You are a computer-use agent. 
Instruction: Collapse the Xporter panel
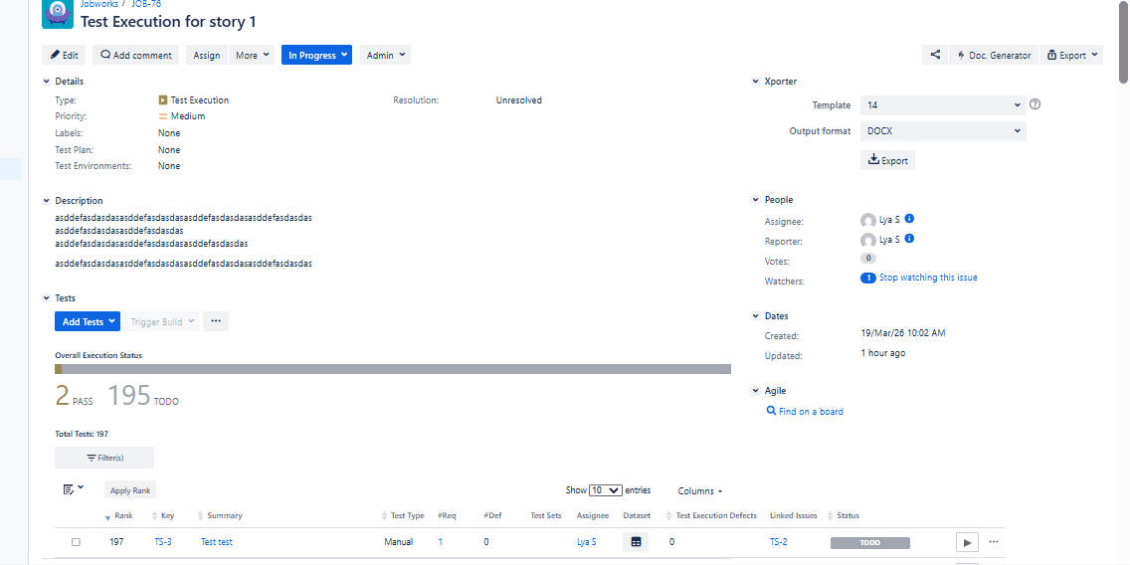[x=756, y=82]
